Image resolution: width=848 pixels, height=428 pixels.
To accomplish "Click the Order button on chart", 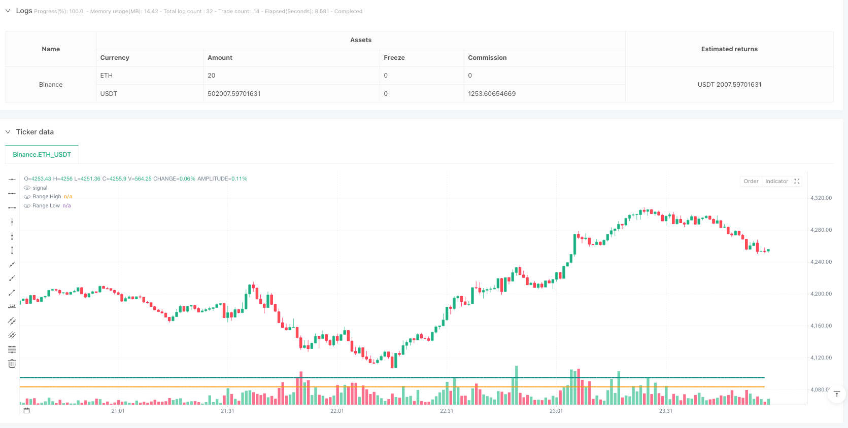I will click(751, 181).
